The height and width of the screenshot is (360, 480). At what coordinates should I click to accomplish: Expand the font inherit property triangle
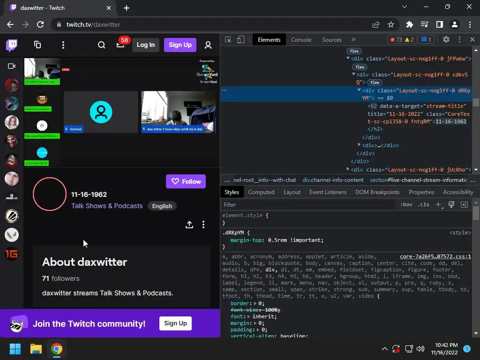click(x=248, y=316)
